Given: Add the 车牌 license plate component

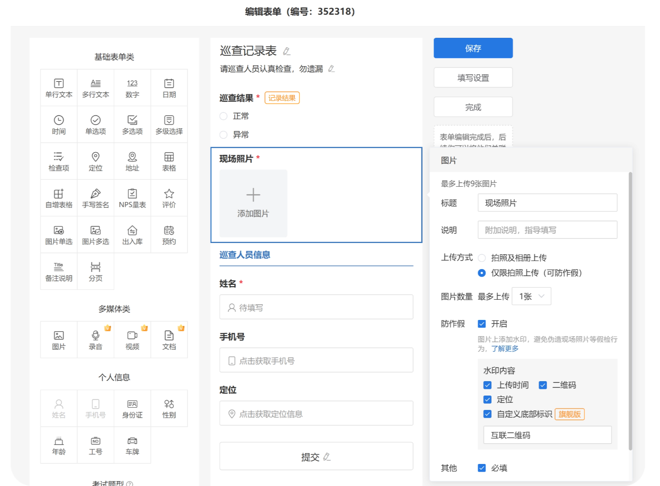Looking at the screenshot, I should click(132, 445).
